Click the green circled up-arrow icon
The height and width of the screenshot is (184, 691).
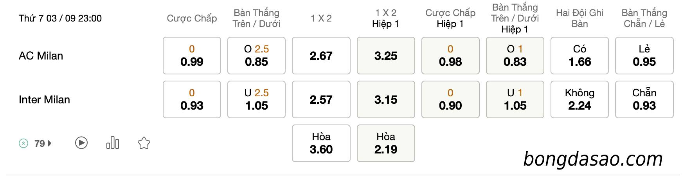tap(23, 144)
